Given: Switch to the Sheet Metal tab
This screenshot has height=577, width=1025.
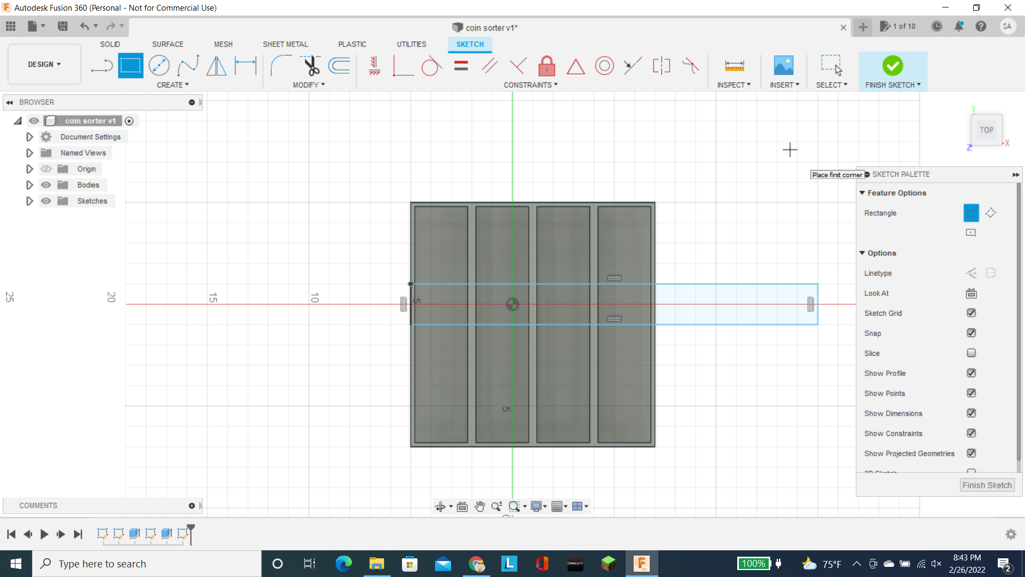Looking at the screenshot, I should pos(286,44).
